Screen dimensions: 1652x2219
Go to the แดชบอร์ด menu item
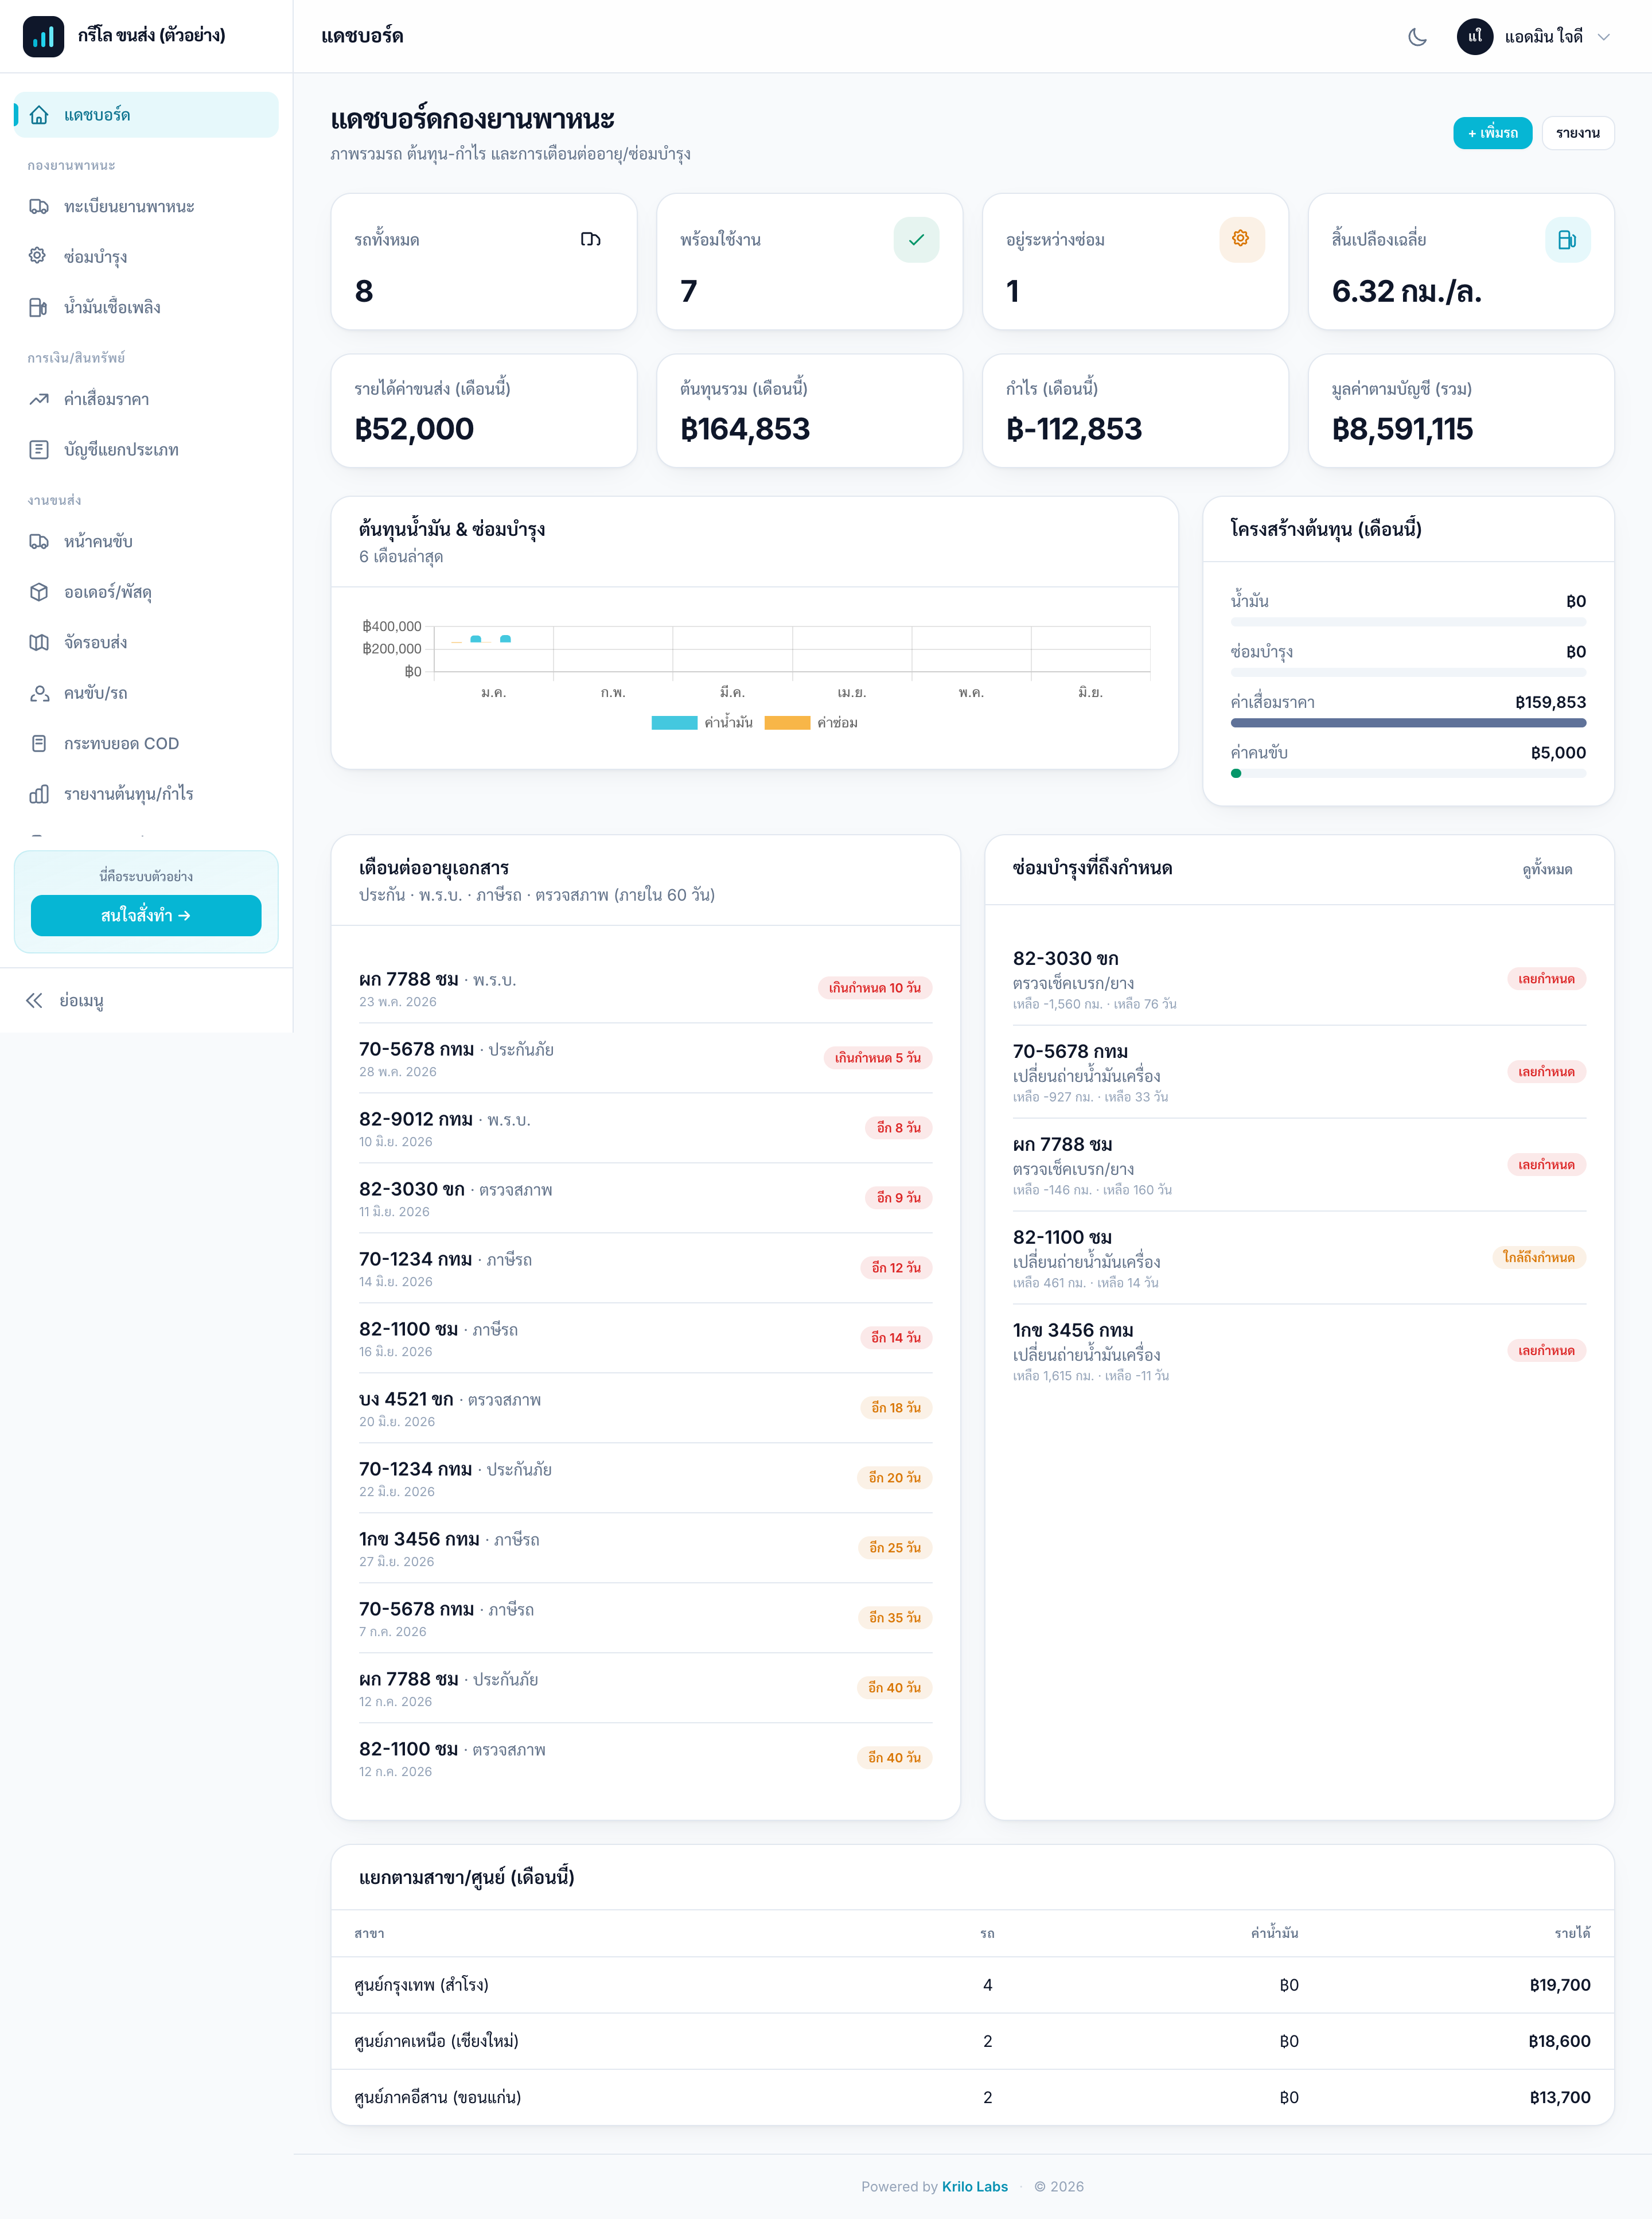coord(146,115)
